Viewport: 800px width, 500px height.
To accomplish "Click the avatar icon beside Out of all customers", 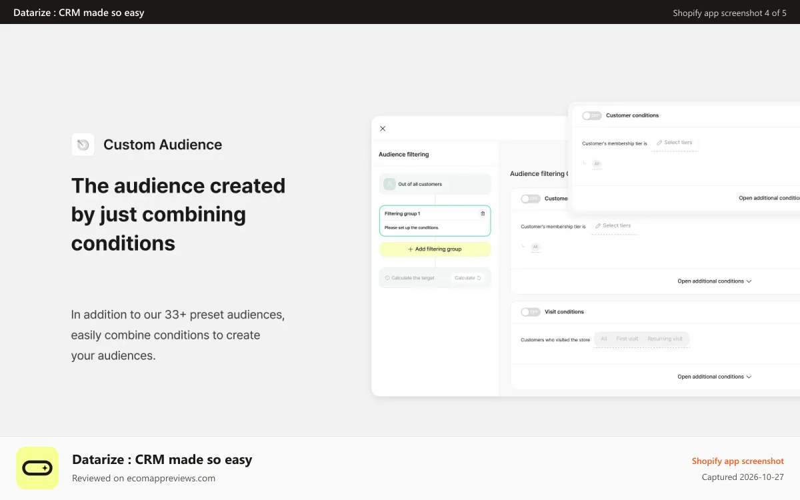I will [x=390, y=184].
